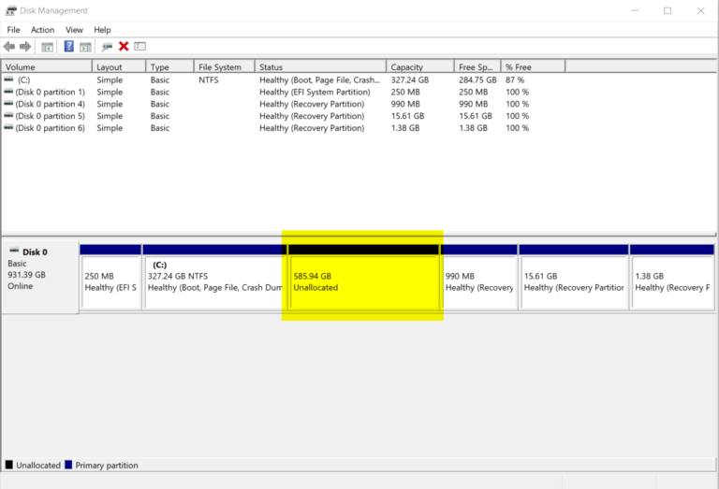Select Disk 0 partition 5 list row
The height and width of the screenshot is (489, 719).
(50, 116)
